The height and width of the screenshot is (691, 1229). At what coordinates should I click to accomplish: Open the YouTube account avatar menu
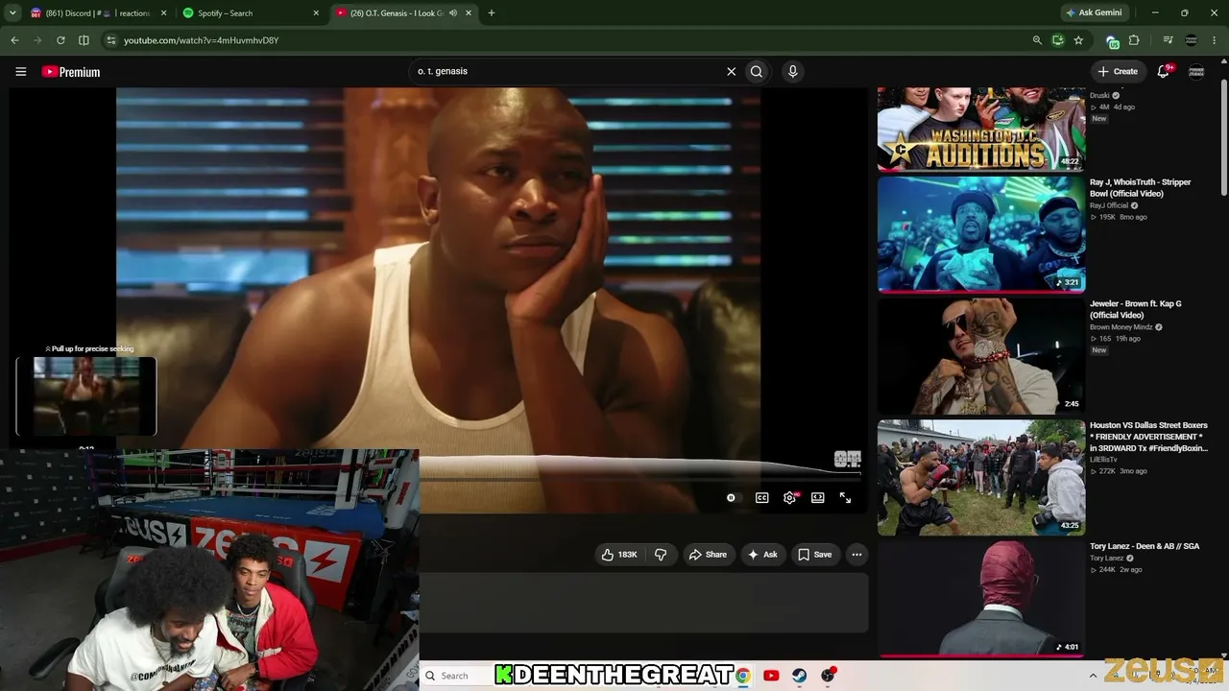(x=1196, y=71)
